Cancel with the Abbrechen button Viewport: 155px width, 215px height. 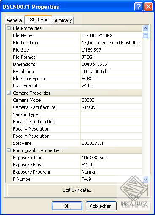(101, 206)
